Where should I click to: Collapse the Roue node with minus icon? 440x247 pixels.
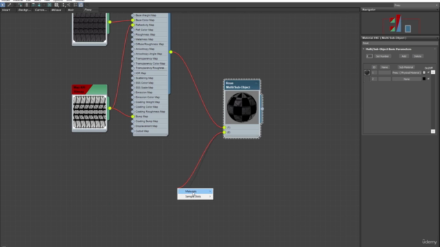[x=256, y=83]
